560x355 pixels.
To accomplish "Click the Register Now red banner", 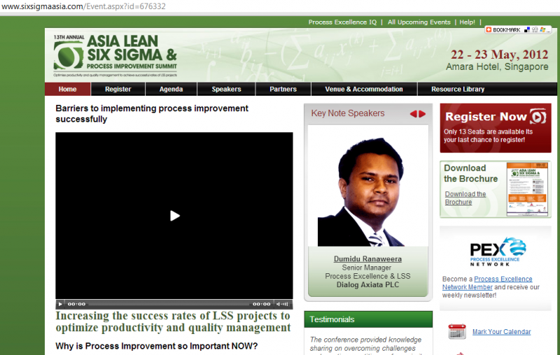I will tap(496, 128).
